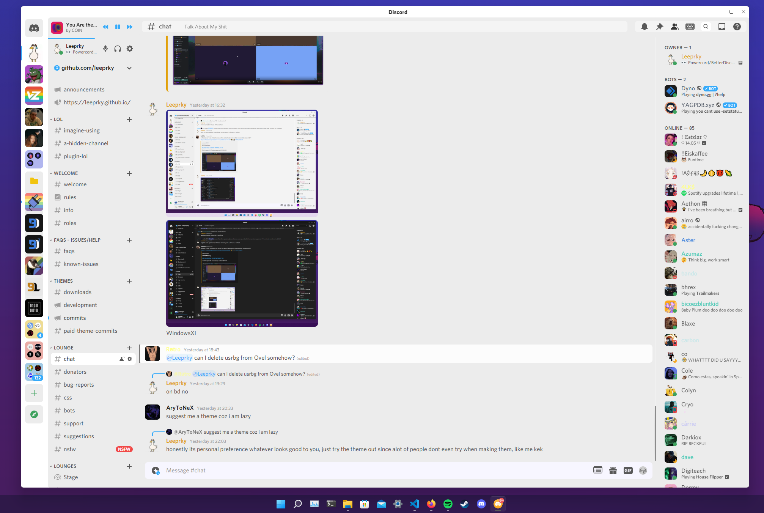Screen dimensions: 764x513
Task: Open user settings gear beside Leeprky
Action: tap(130, 49)
